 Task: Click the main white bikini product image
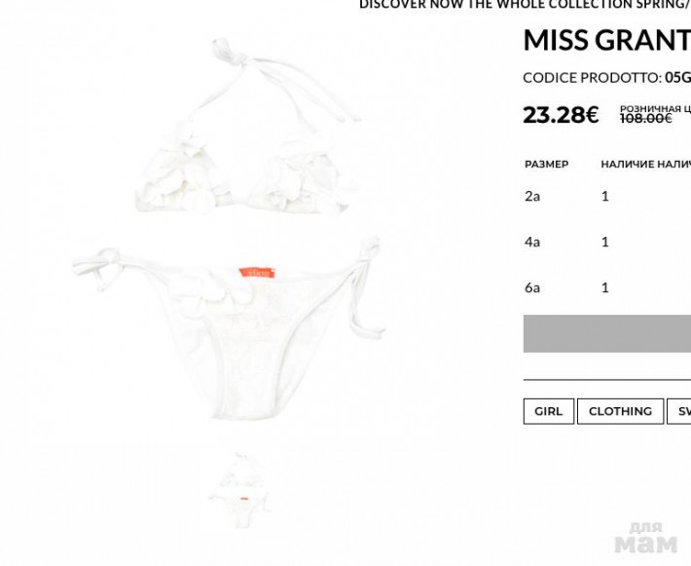click(x=229, y=229)
